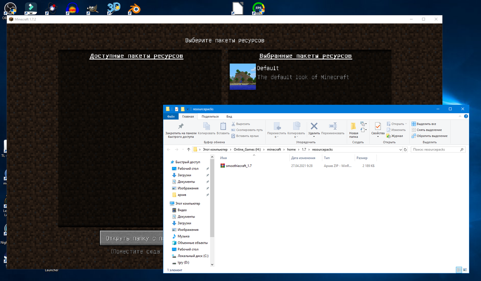This screenshot has width=481, height=281.
Task: Open address bar history dropdown
Action: [x=400, y=149]
